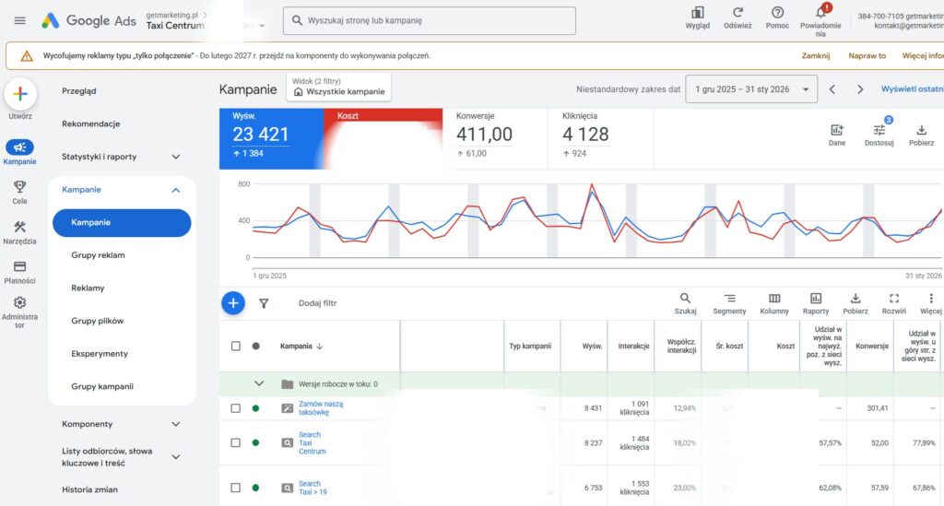The image size is (944, 506).
Task: Click the campaign search input field
Action: click(429, 20)
